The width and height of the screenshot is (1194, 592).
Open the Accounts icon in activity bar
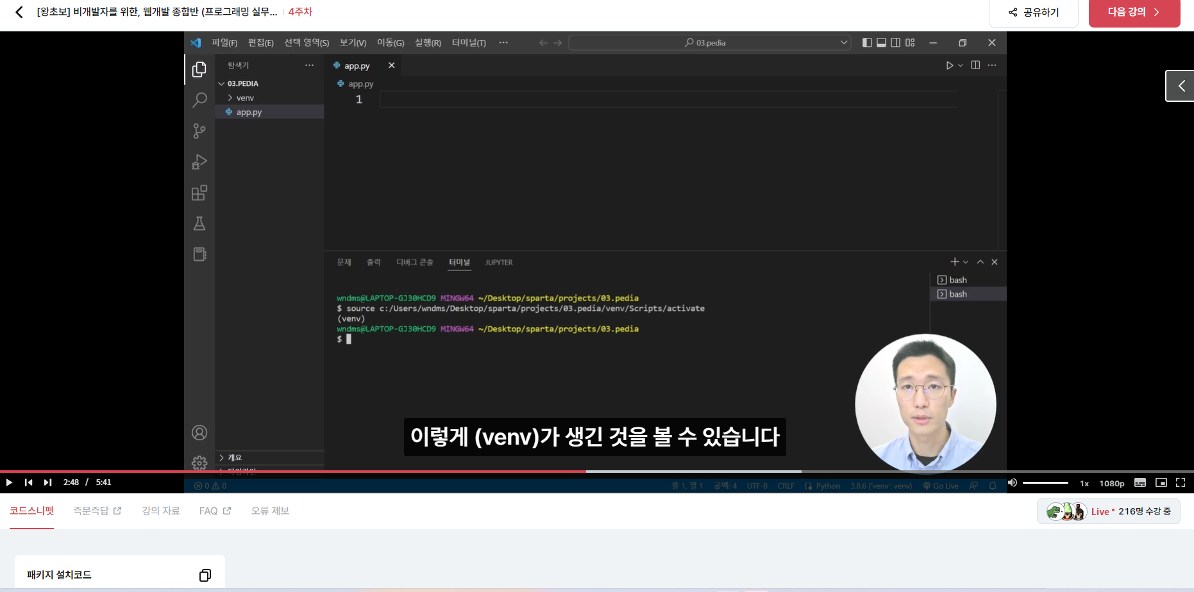coord(199,432)
